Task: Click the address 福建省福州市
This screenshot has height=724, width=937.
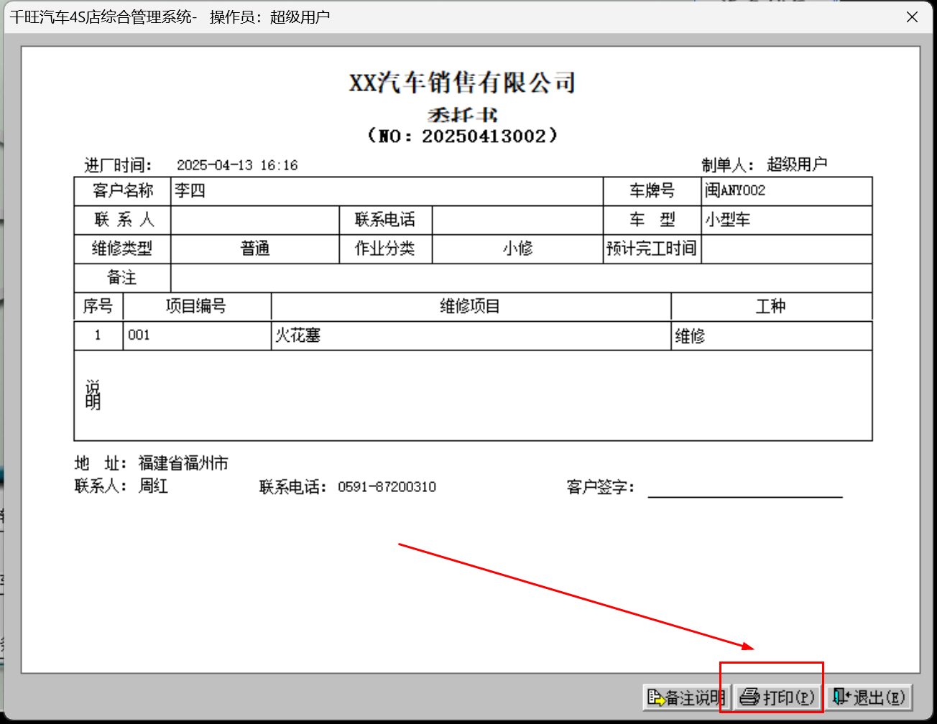Action: (x=183, y=463)
